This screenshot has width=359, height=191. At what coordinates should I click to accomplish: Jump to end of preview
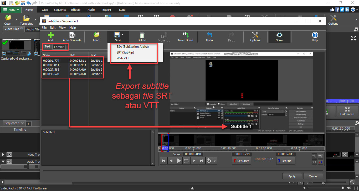click(202, 161)
